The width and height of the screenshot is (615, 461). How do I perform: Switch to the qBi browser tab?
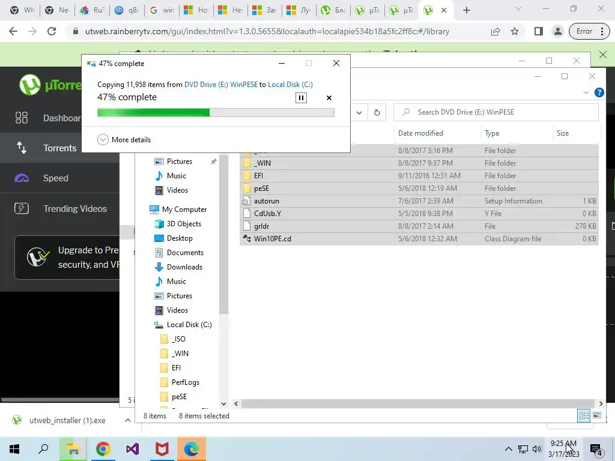pos(126,10)
